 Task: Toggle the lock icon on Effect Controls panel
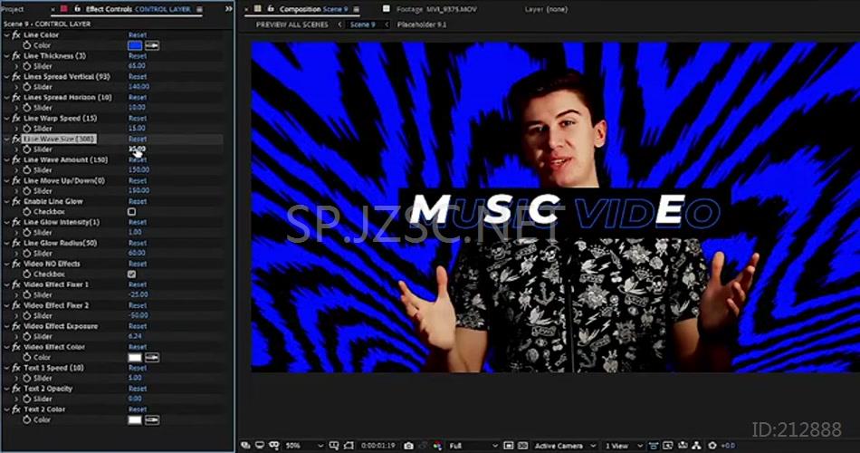[77, 9]
